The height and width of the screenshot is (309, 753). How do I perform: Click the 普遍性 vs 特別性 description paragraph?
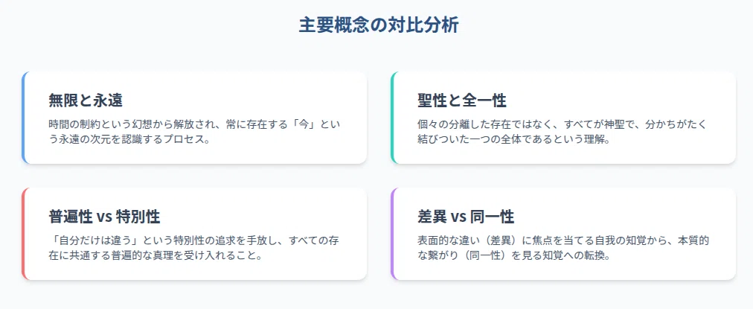tap(196, 248)
